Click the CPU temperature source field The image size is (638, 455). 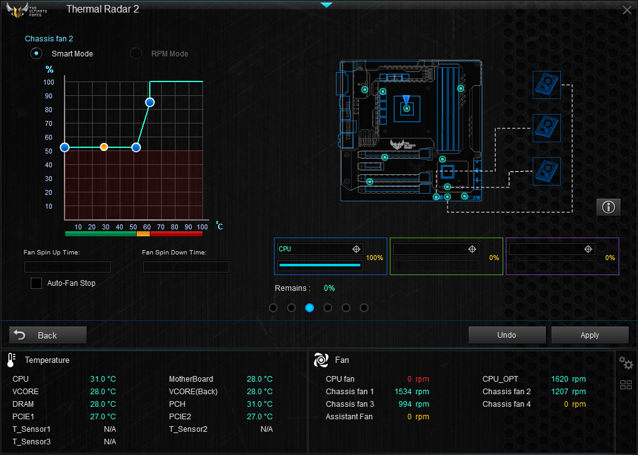coord(320,249)
